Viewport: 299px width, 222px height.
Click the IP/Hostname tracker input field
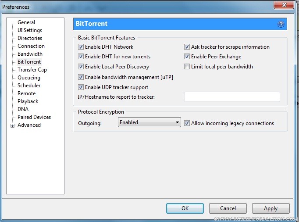[x=232, y=97]
